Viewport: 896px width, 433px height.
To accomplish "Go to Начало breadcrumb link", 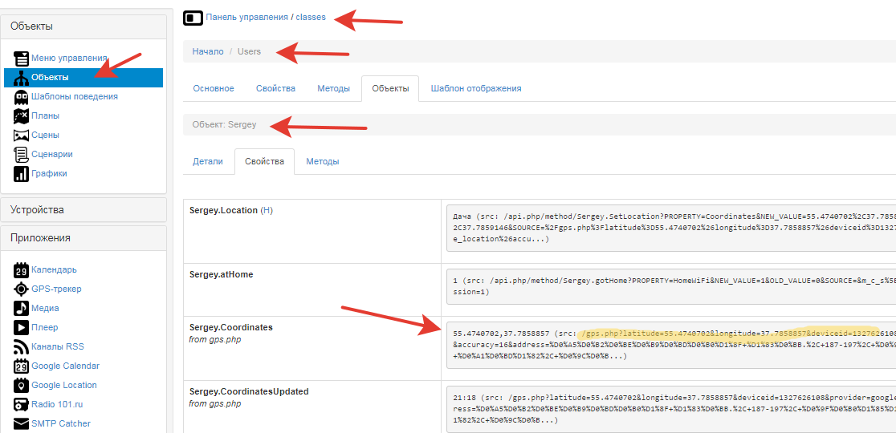I will 208,51.
